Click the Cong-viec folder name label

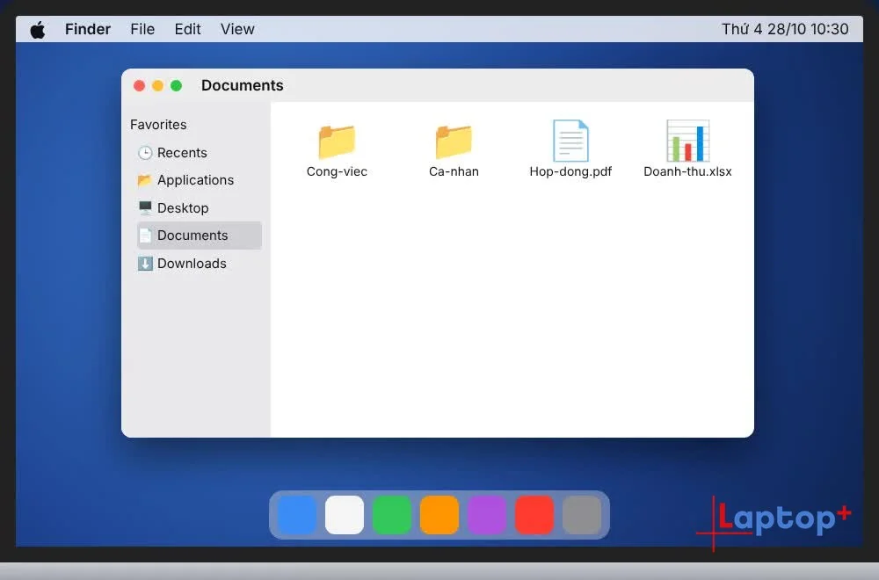click(x=337, y=171)
